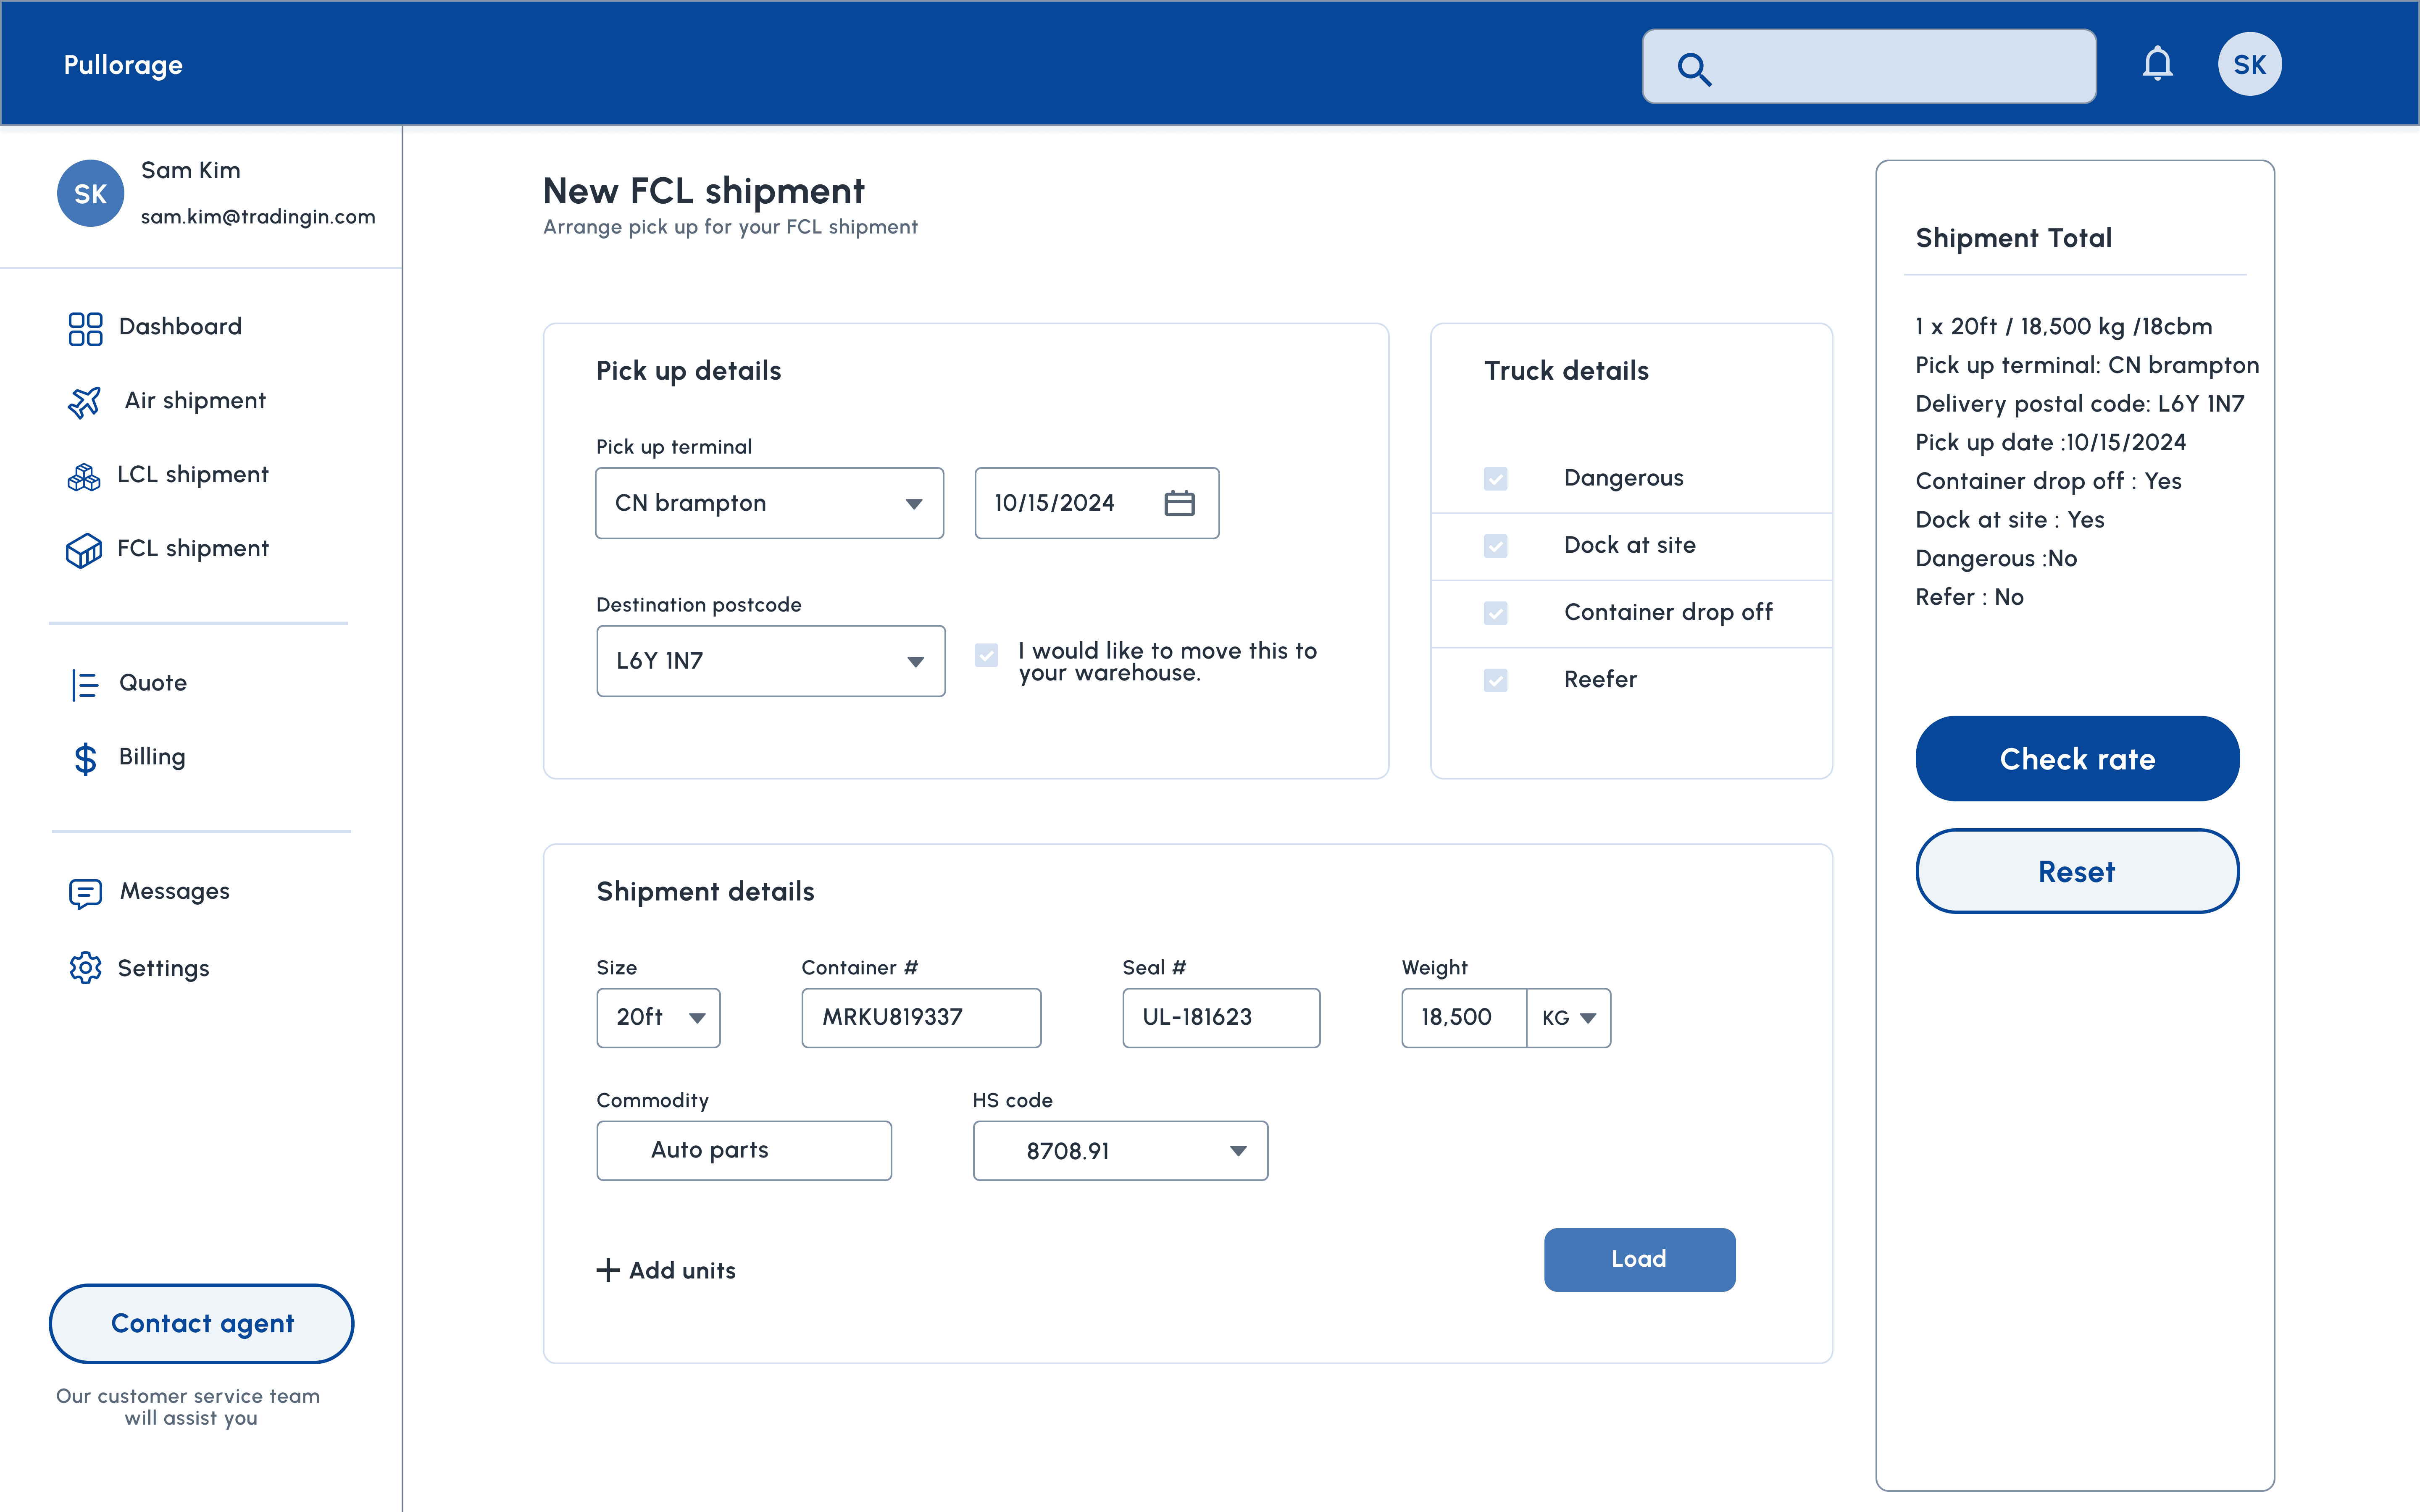Check the move to warehouse checkbox
The height and width of the screenshot is (1512, 2420).
pyautogui.click(x=986, y=655)
